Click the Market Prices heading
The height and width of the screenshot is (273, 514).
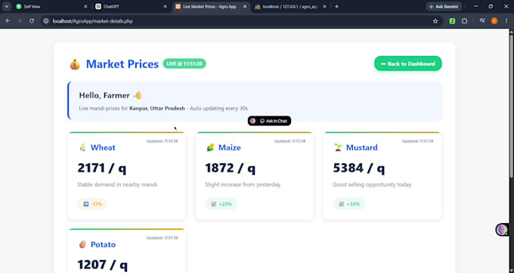[x=122, y=64]
